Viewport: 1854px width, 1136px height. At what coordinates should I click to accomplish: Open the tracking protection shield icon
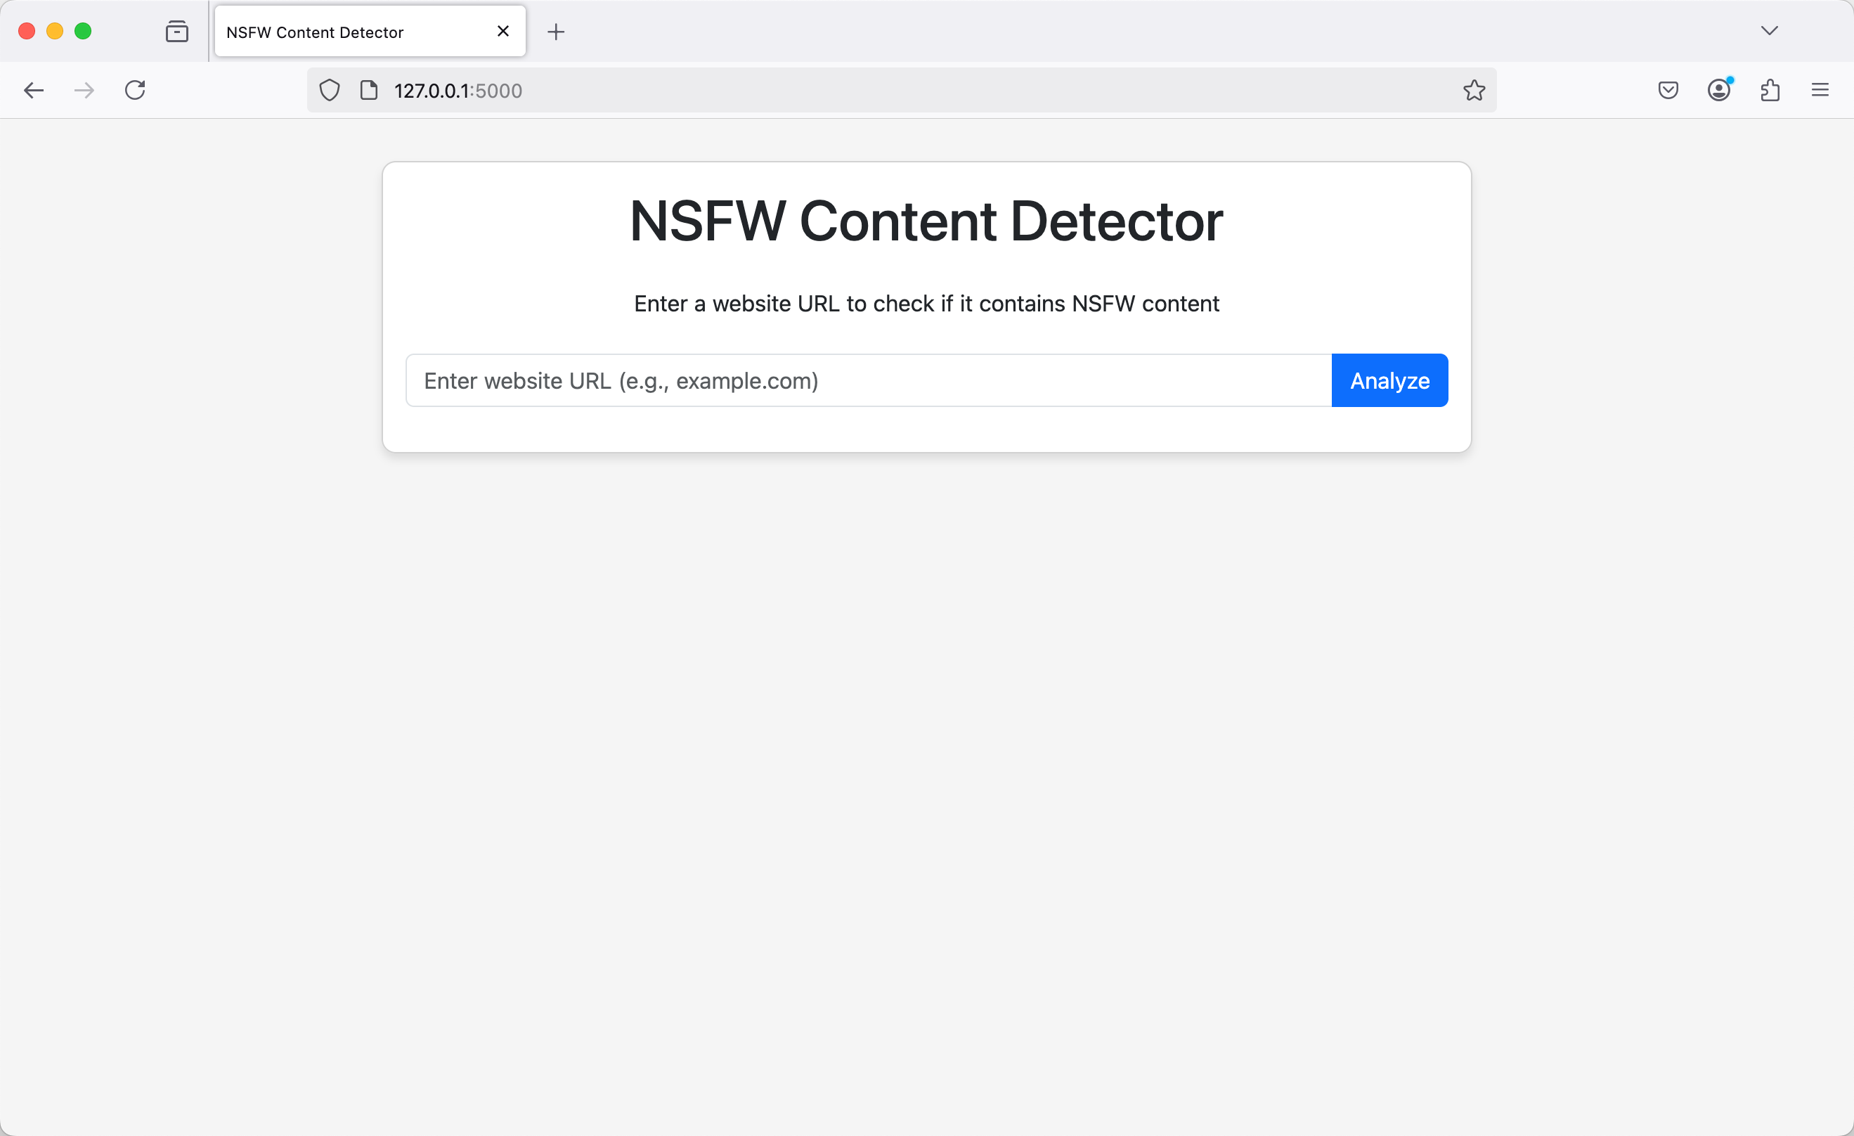tap(330, 91)
